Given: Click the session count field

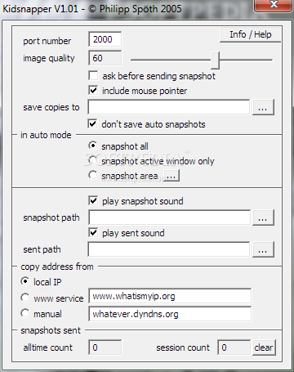Looking at the screenshot, I should 234,347.
